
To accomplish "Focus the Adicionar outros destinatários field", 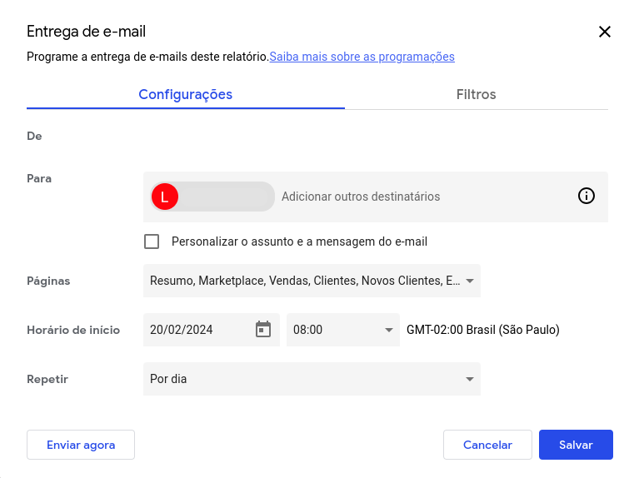I will coord(417,197).
